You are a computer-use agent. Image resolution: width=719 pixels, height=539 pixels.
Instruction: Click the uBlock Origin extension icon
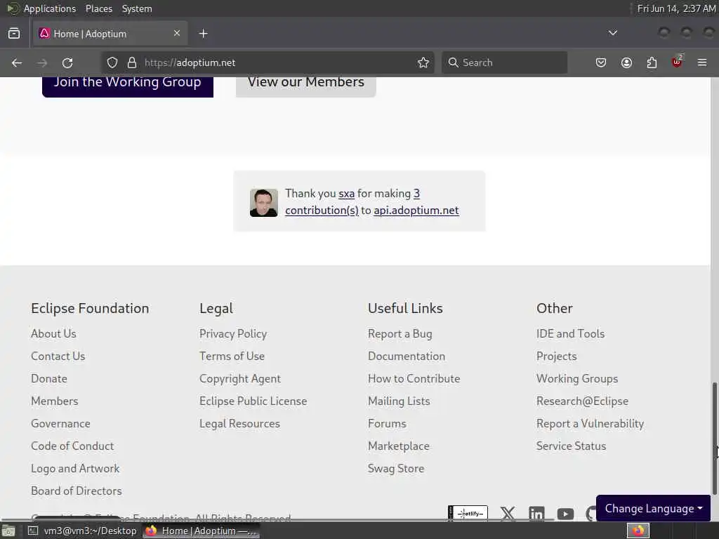pos(677,62)
